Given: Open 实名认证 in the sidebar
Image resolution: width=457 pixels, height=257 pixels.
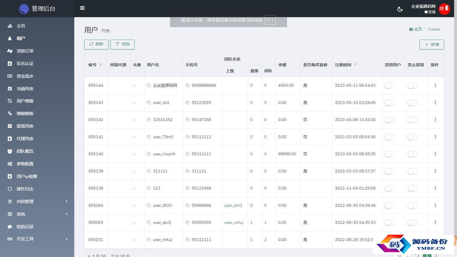Looking at the screenshot, I should [x=37, y=63].
